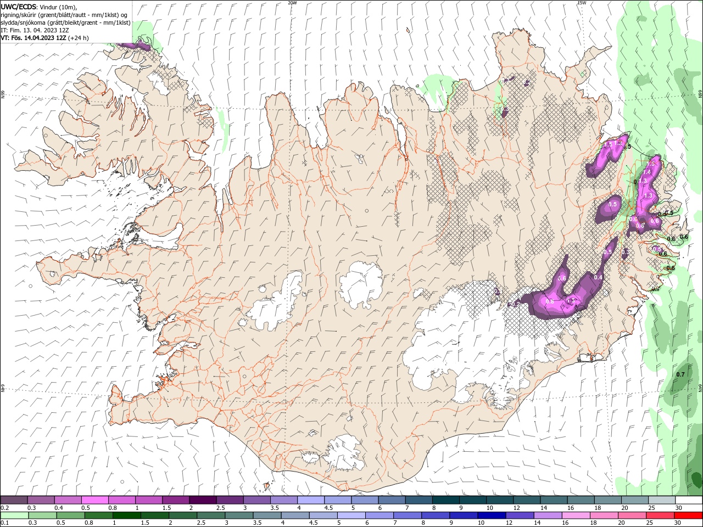Click the red swatch labeled 30 in lower legend
This screenshot has width=703, height=527.
pos(688,515)
